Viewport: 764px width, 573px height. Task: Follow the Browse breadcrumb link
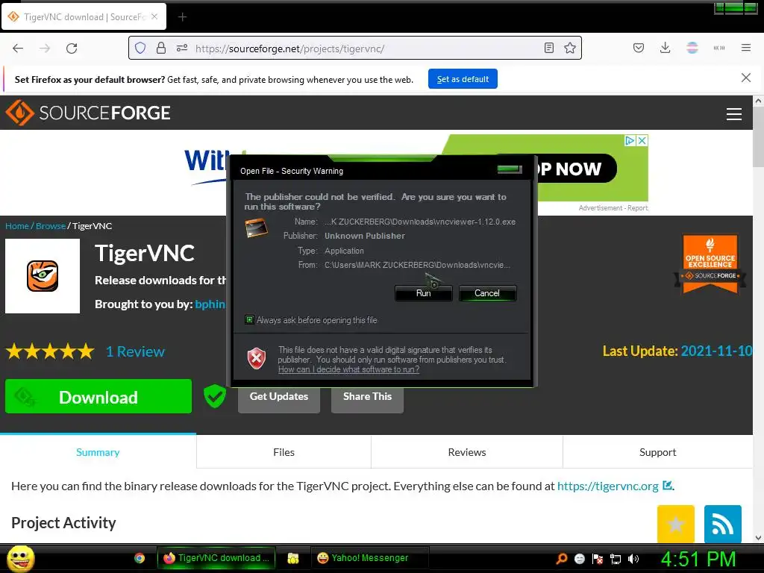[x=51, y=225]
